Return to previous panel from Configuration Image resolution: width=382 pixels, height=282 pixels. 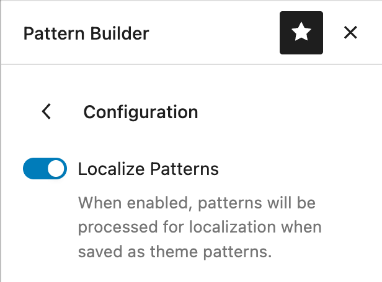[x=46, y=112]
